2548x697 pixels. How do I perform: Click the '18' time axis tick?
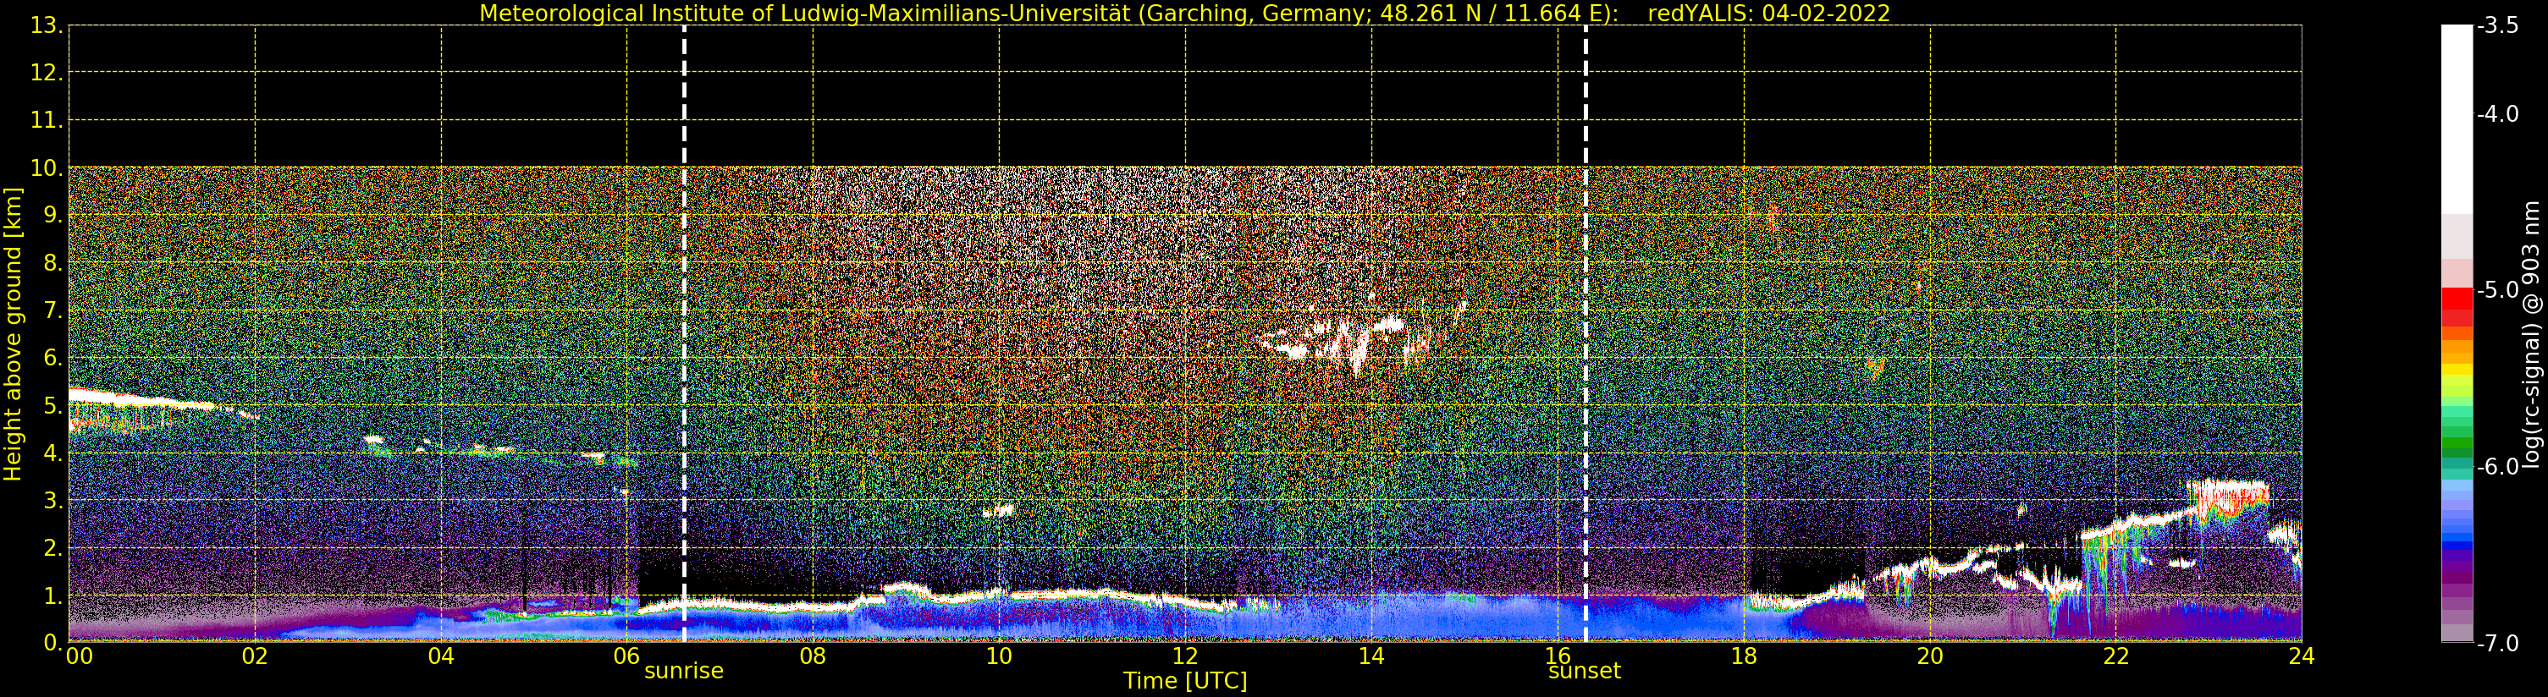1744,656
